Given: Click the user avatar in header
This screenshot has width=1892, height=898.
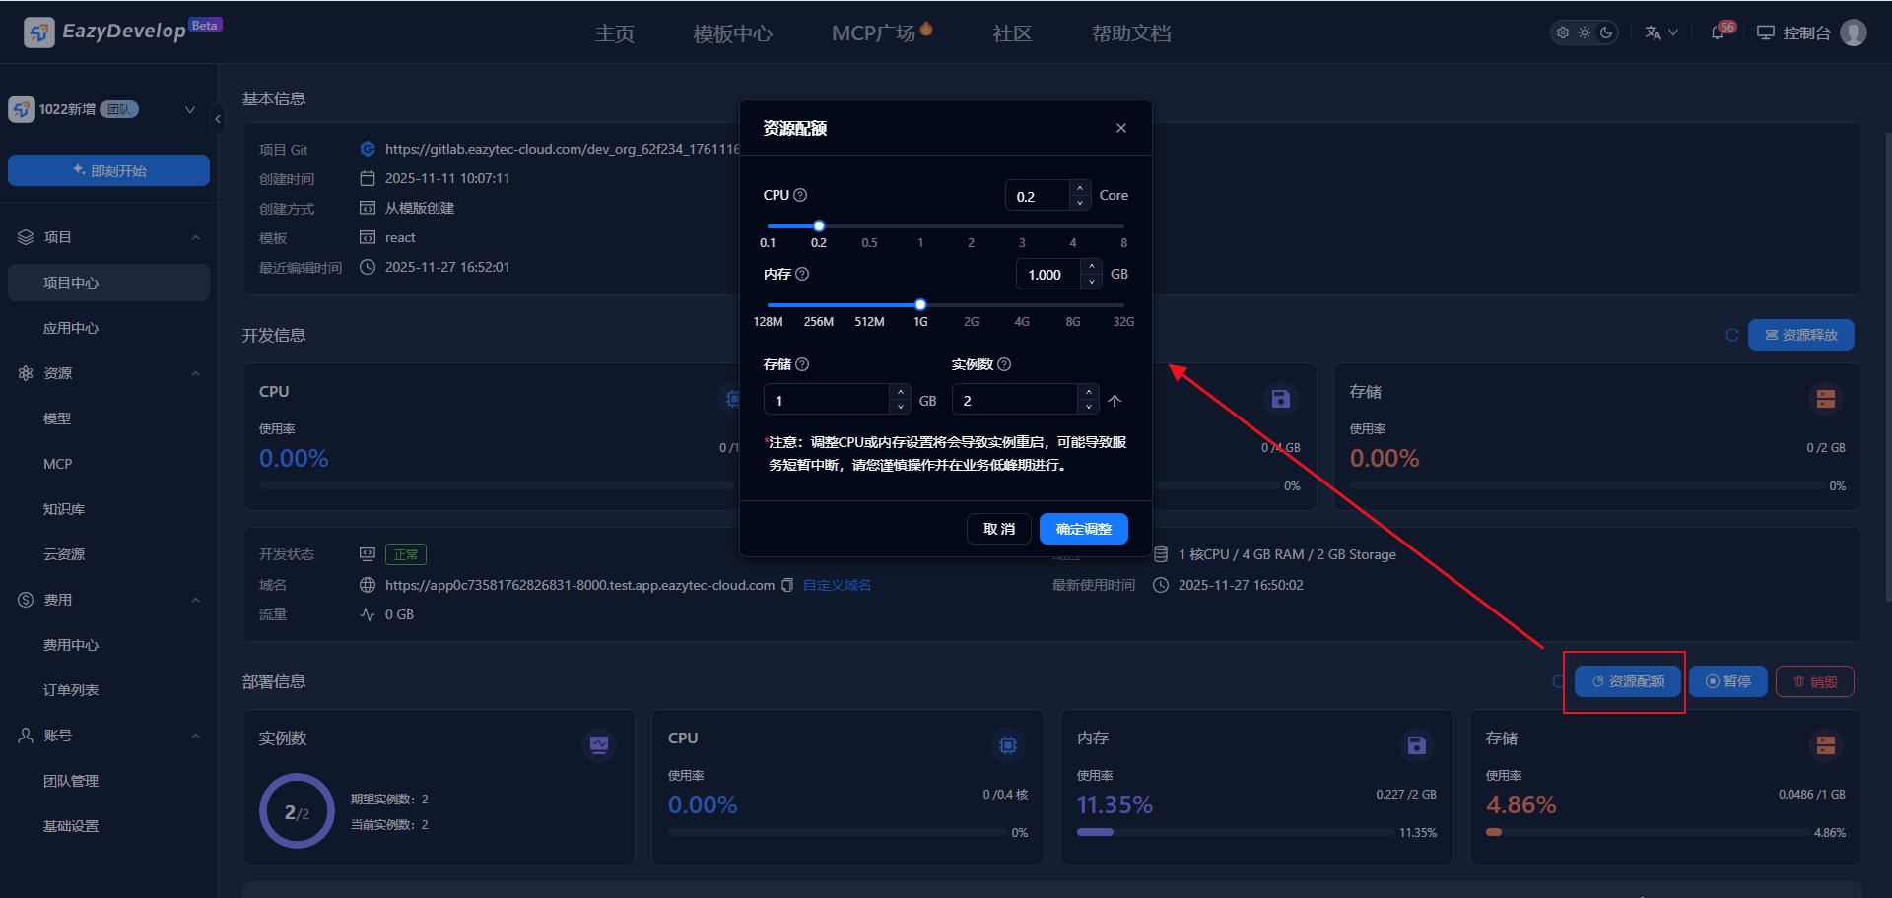Looking at the screenshot, I should pyautogui.click(x=1854, y=32).
